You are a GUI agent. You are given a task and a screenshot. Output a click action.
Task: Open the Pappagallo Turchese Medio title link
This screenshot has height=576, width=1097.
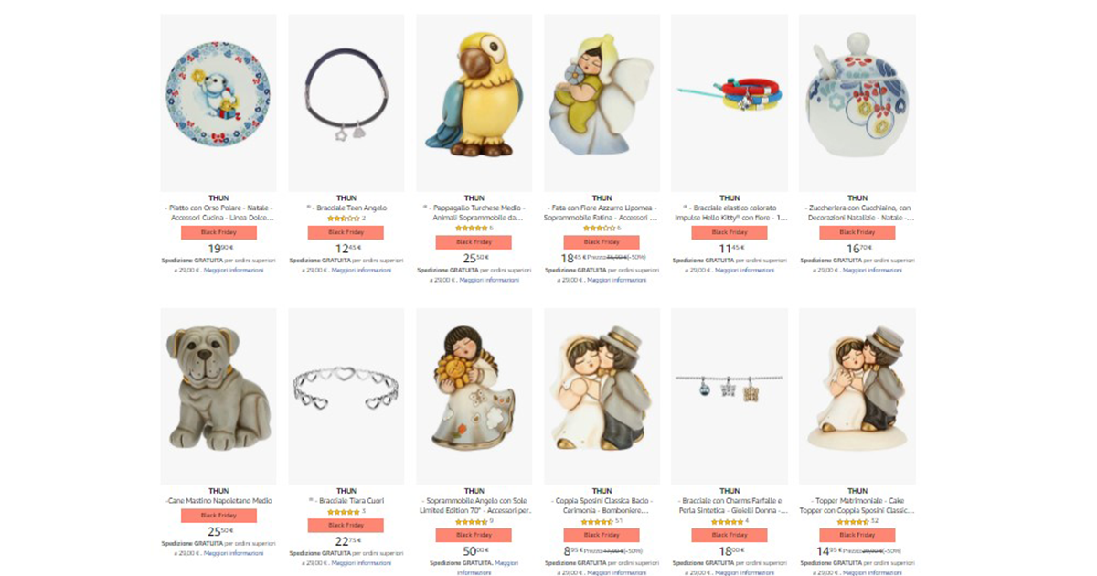[474, 213]
